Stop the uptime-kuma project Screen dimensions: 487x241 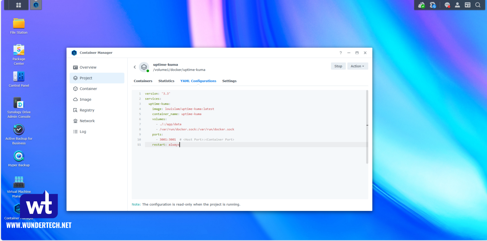point(338,66)
